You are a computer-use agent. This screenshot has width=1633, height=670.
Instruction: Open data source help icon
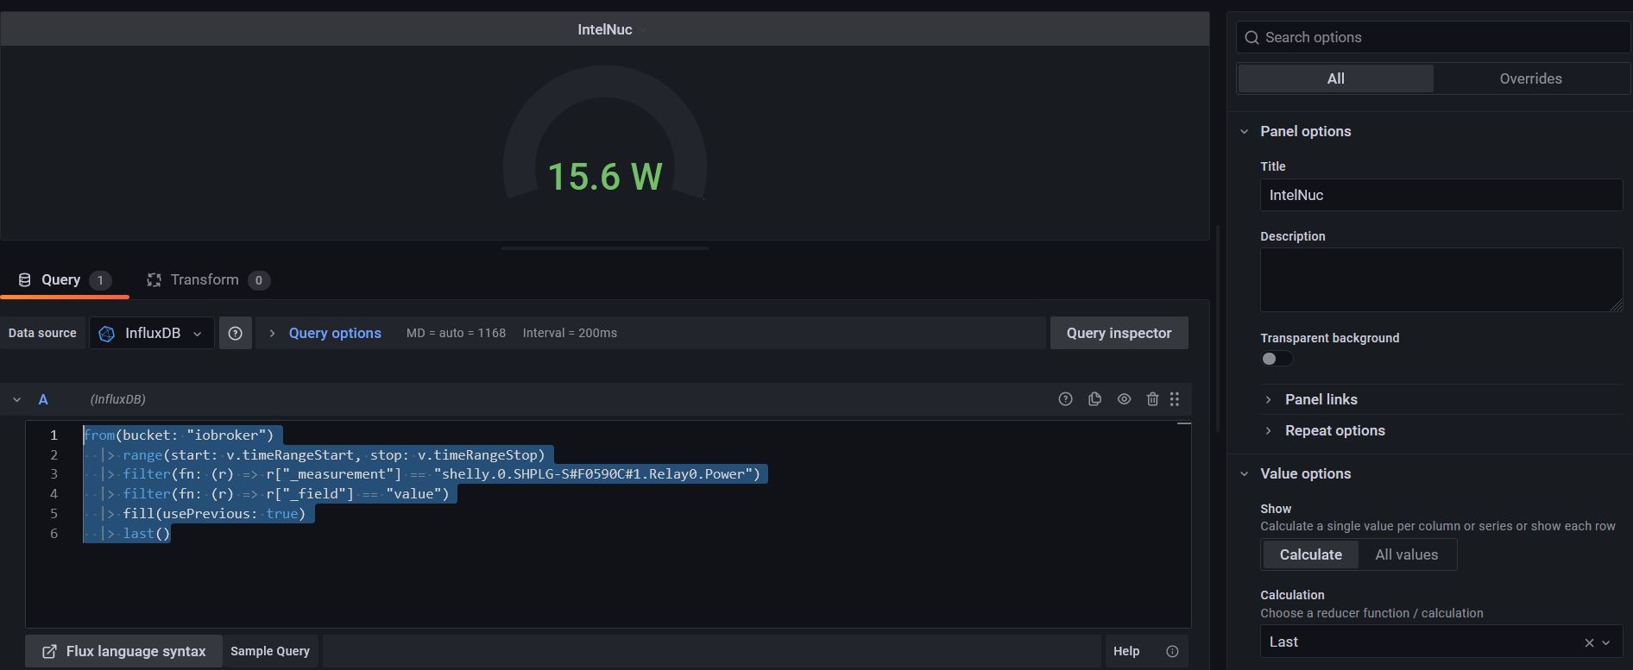click(x=235, y=333)
